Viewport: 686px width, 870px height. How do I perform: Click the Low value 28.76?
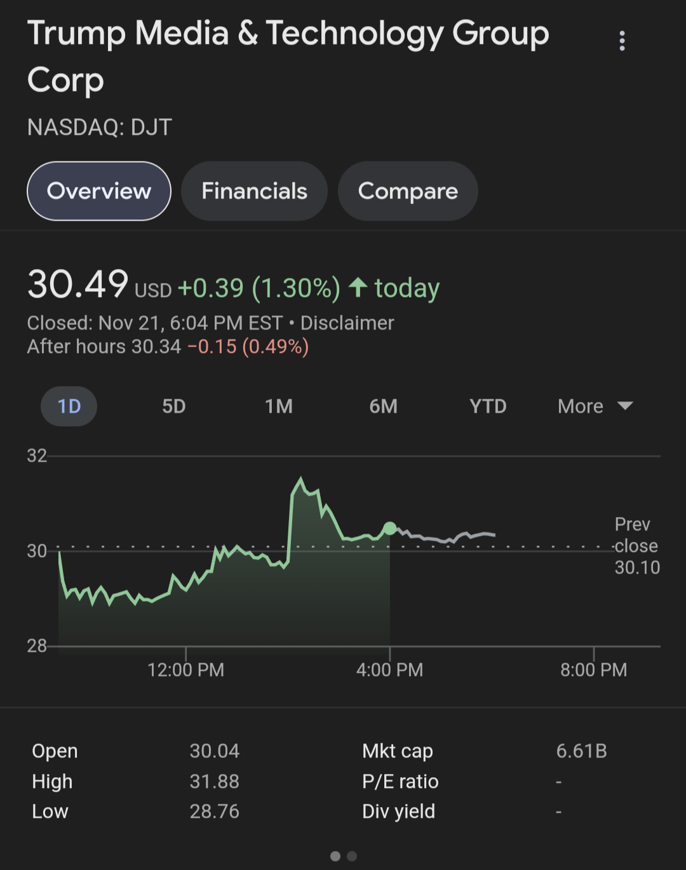[x=215, y=811]
